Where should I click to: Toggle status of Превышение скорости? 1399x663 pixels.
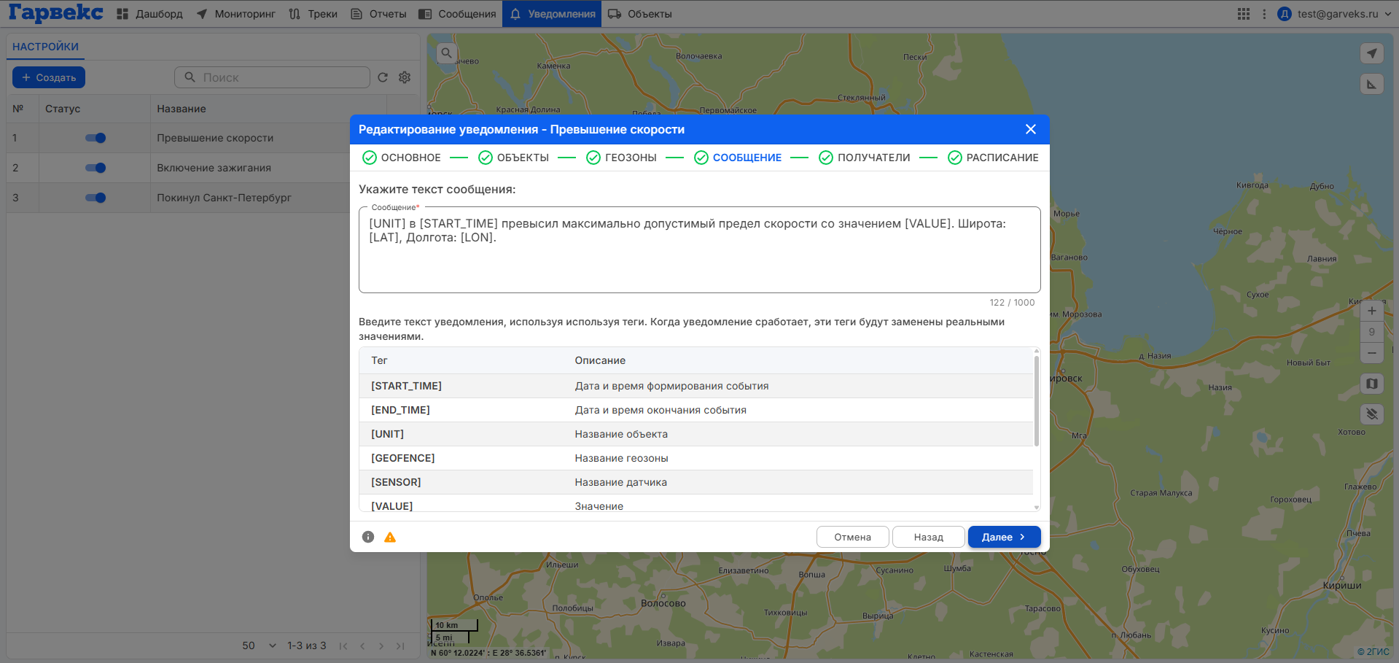point(96,138)
